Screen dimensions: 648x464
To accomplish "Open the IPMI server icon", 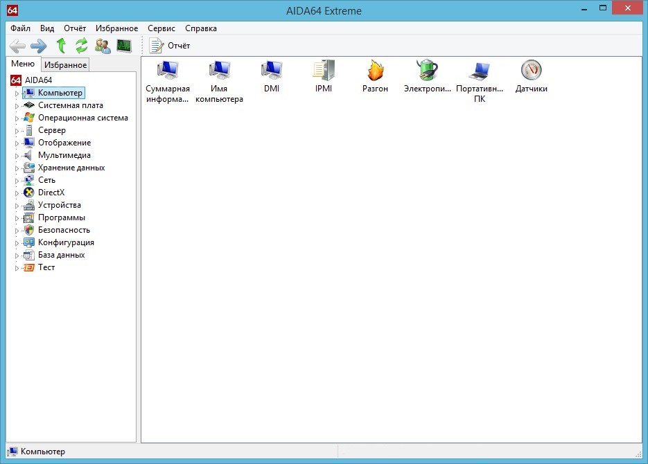I will coord(323,71).
